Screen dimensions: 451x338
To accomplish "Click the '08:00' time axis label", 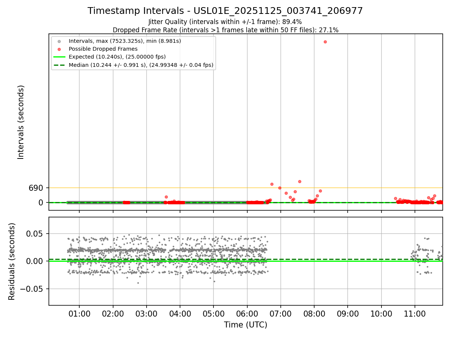I will [x=314, y=314].
